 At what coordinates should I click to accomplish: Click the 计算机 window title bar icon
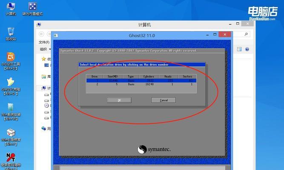39,25
